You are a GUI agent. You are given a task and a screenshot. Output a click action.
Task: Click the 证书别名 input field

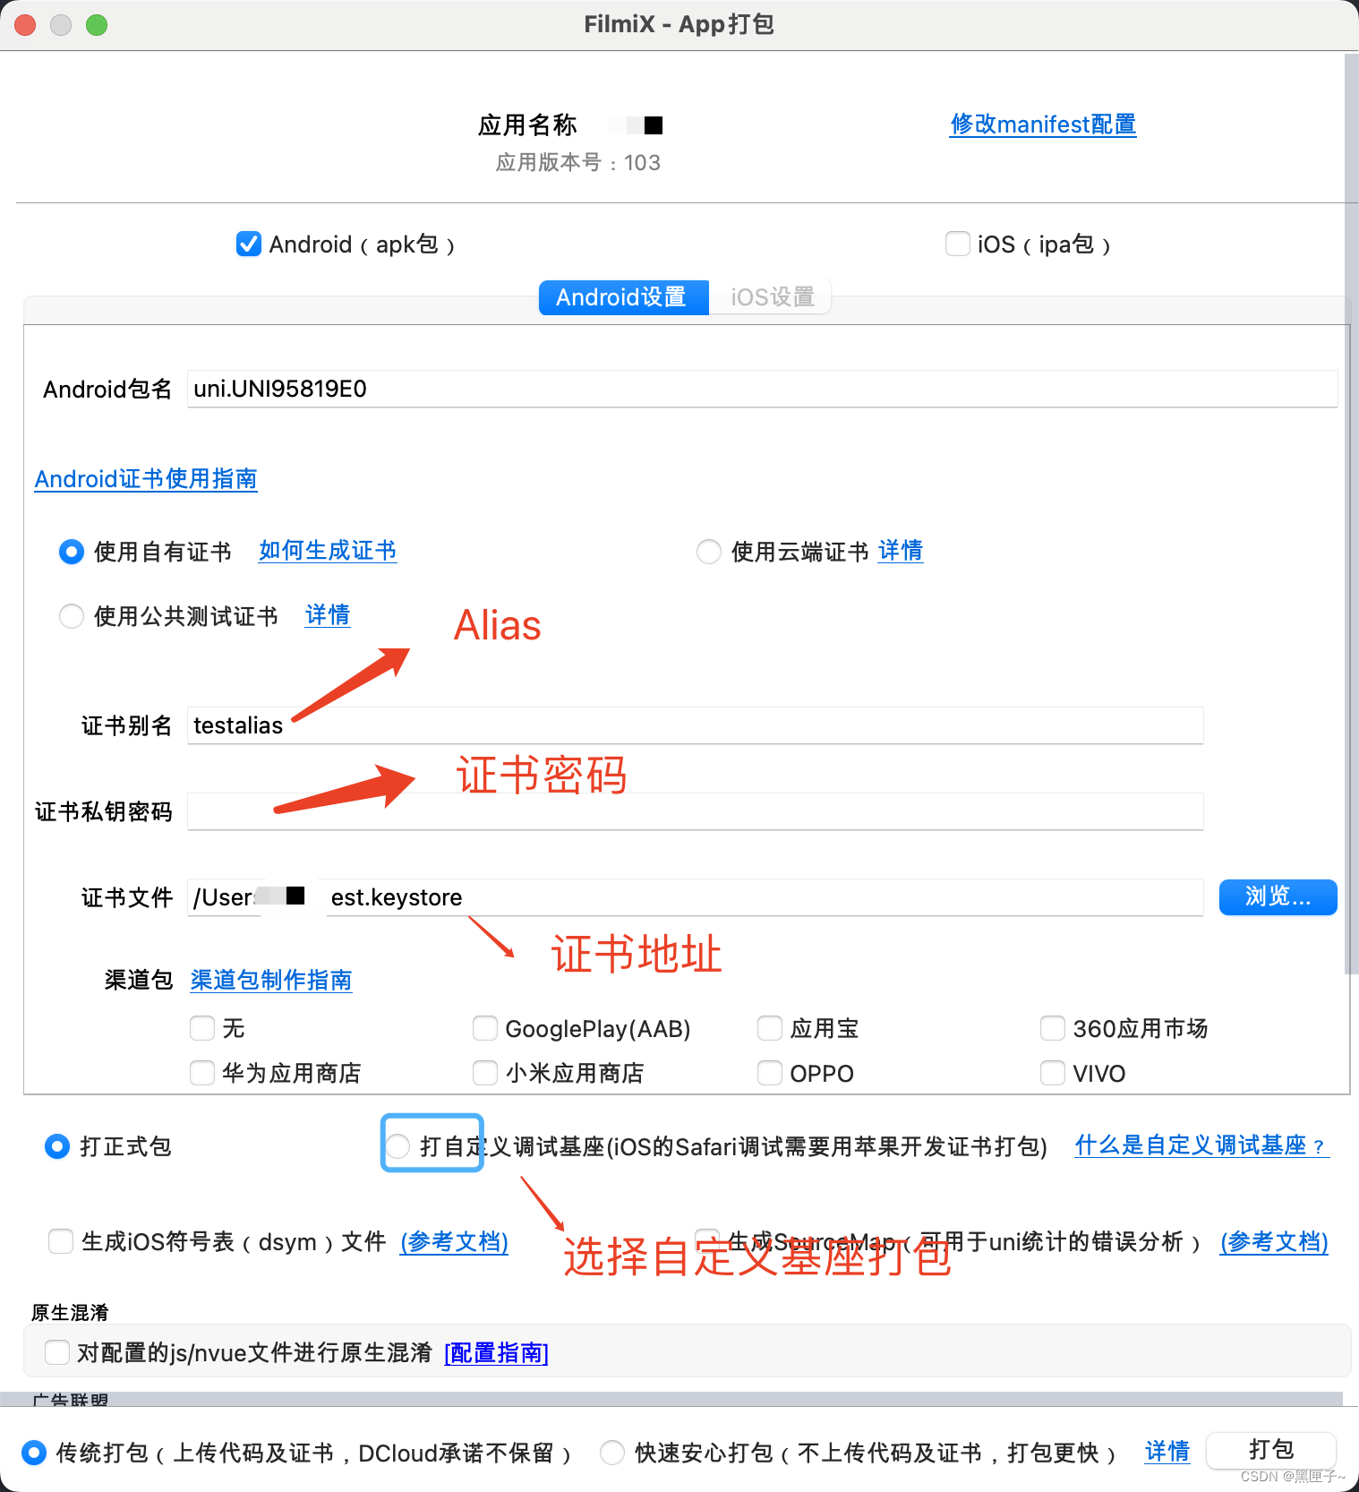[x=695, y=725]
